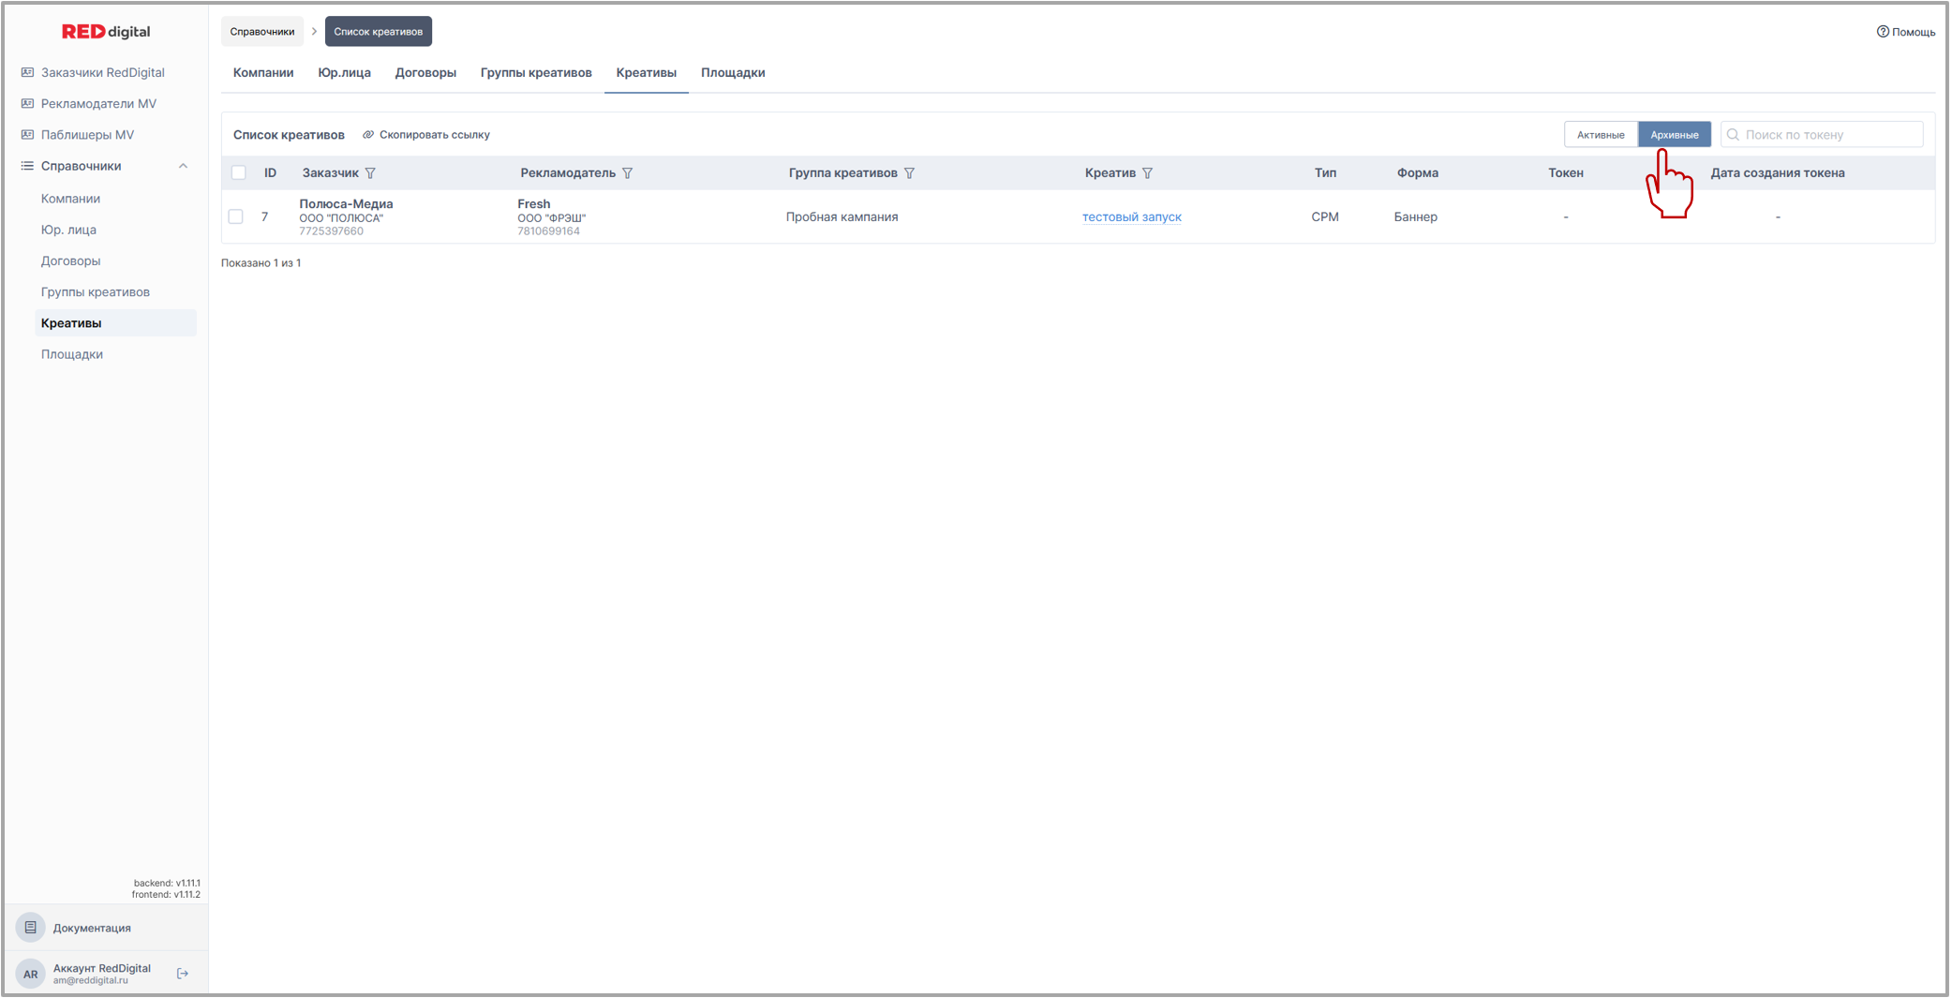The height and width of the screenshot is (998, 1952).
Task: Open Паблишеры MV in the sidebar
Action: (87, 135)
